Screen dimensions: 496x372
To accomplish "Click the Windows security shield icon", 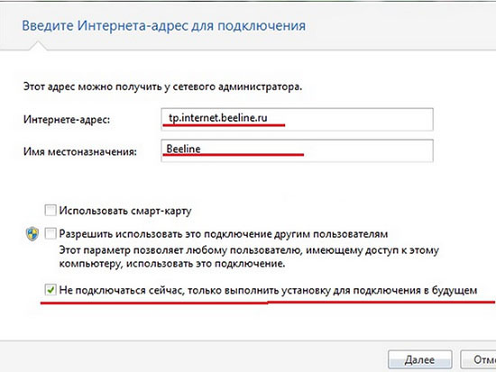I will click(x=32, y=234).
